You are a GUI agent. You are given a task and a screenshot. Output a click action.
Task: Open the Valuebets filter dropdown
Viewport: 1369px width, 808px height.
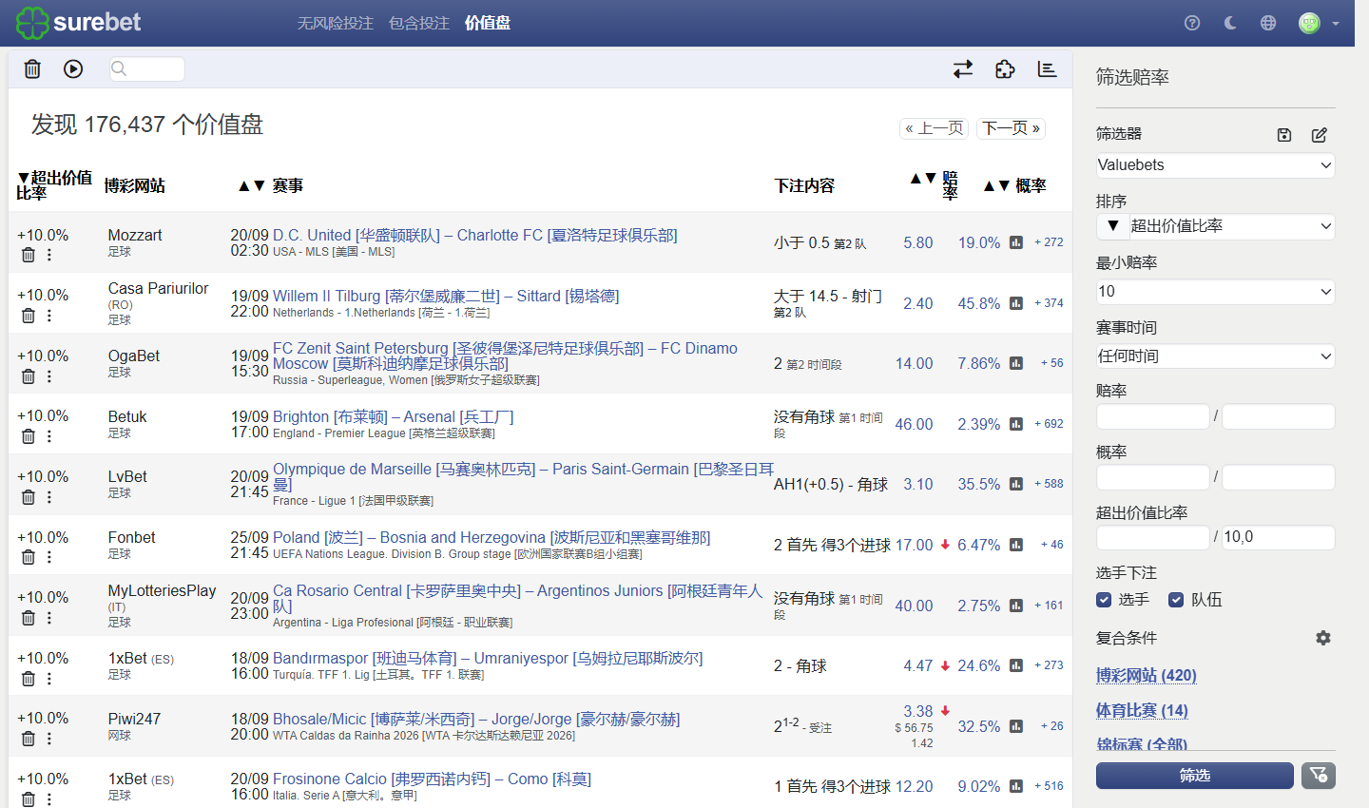coord(1216,165)
